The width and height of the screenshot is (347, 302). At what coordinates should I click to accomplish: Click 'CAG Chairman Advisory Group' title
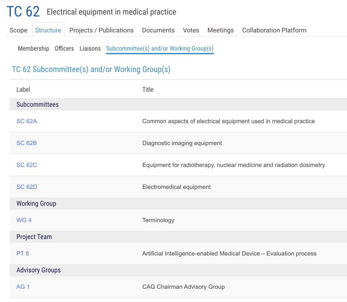click(183, 287)
